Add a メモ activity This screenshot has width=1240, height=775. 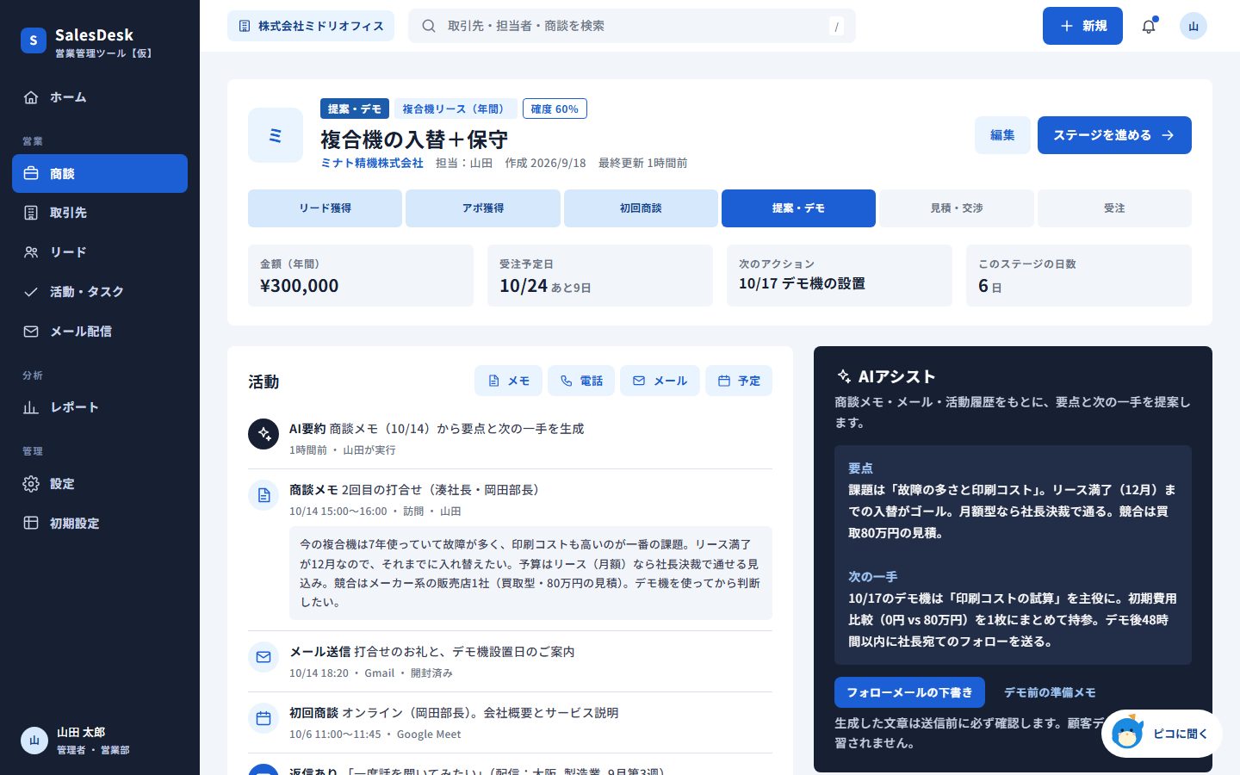click(508, 381)
